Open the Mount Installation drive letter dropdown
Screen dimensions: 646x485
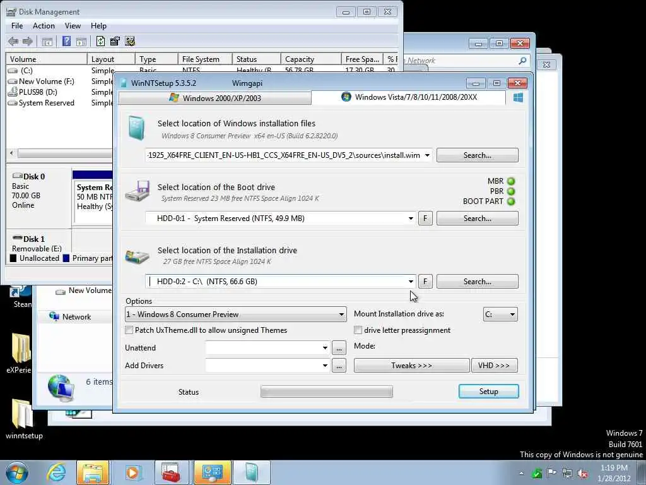click(x=500, y=314)
